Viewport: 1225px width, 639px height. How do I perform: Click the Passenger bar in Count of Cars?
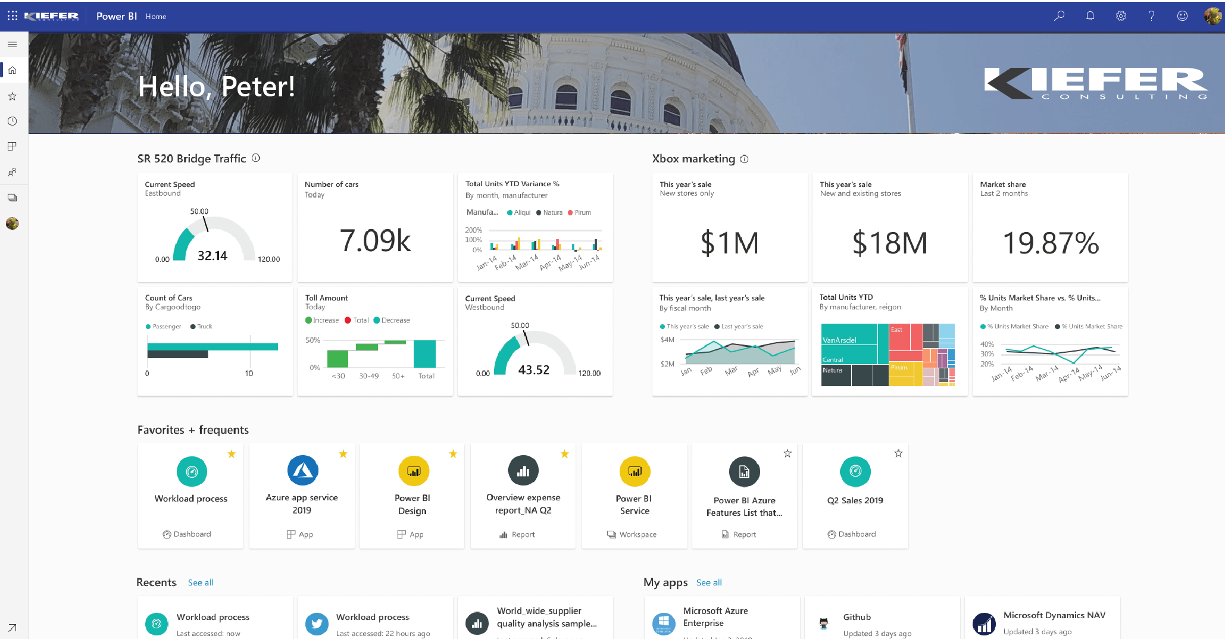(x=212, y=347)
